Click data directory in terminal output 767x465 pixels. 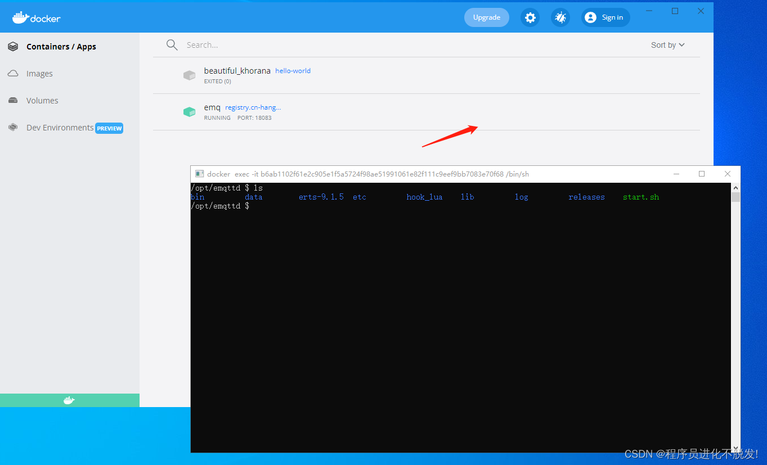pyautogui.click(x=254, y=197)
